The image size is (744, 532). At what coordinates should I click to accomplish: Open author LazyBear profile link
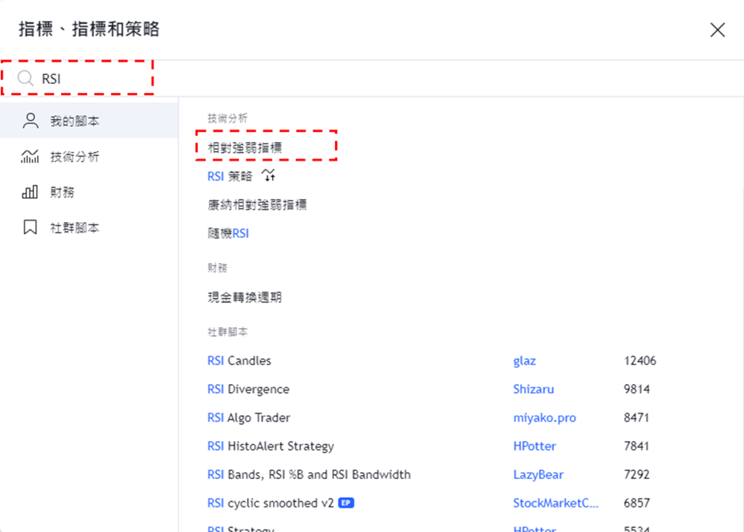[x=537, y=474]
